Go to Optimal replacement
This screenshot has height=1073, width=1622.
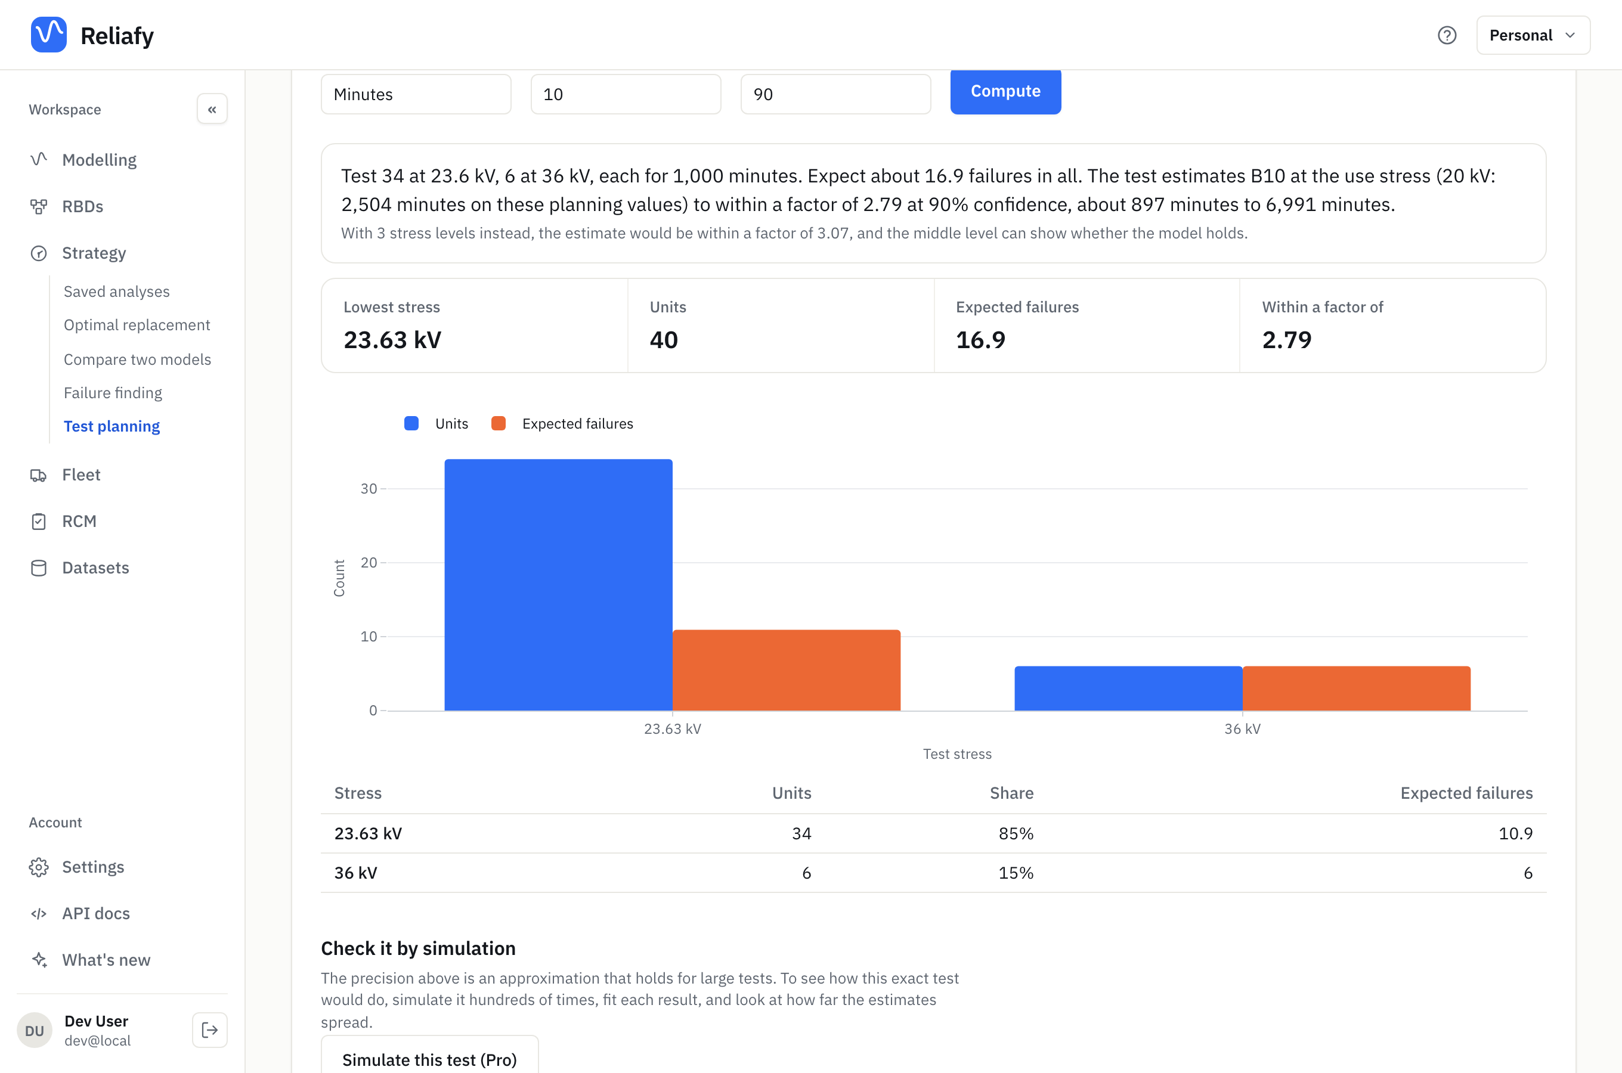(x=137, y=325)
